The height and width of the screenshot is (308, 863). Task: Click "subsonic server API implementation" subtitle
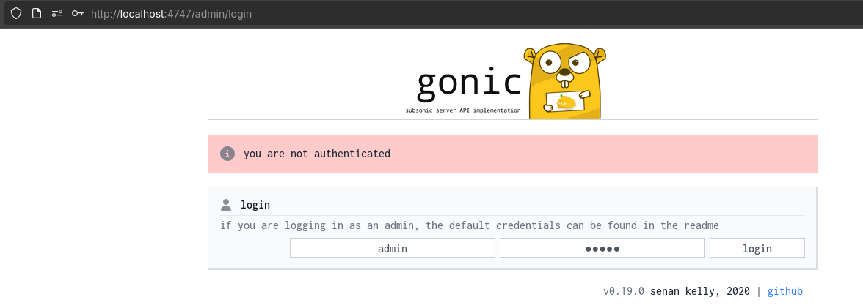463,110
